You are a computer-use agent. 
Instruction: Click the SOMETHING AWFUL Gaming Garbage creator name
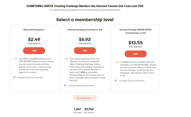85,6
